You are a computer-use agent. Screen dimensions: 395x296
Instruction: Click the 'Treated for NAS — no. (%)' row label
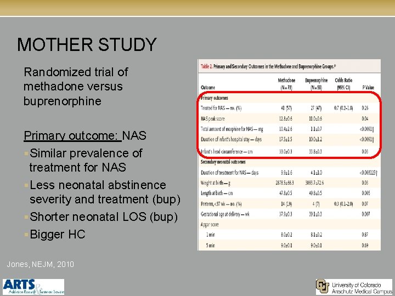coord(221,108)
